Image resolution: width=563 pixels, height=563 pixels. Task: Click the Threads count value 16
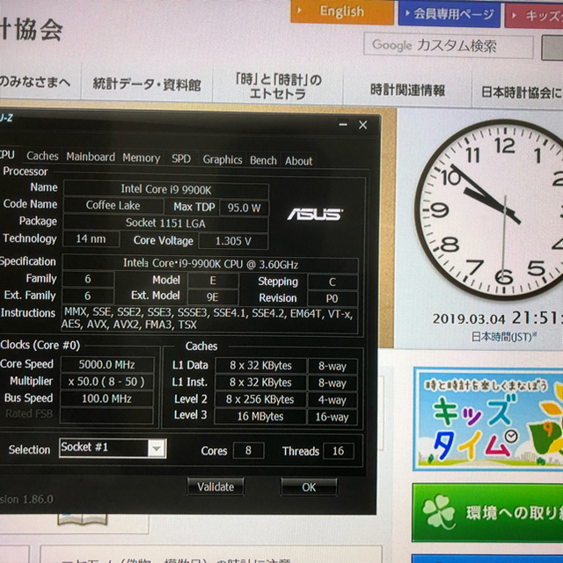[338, 451]
